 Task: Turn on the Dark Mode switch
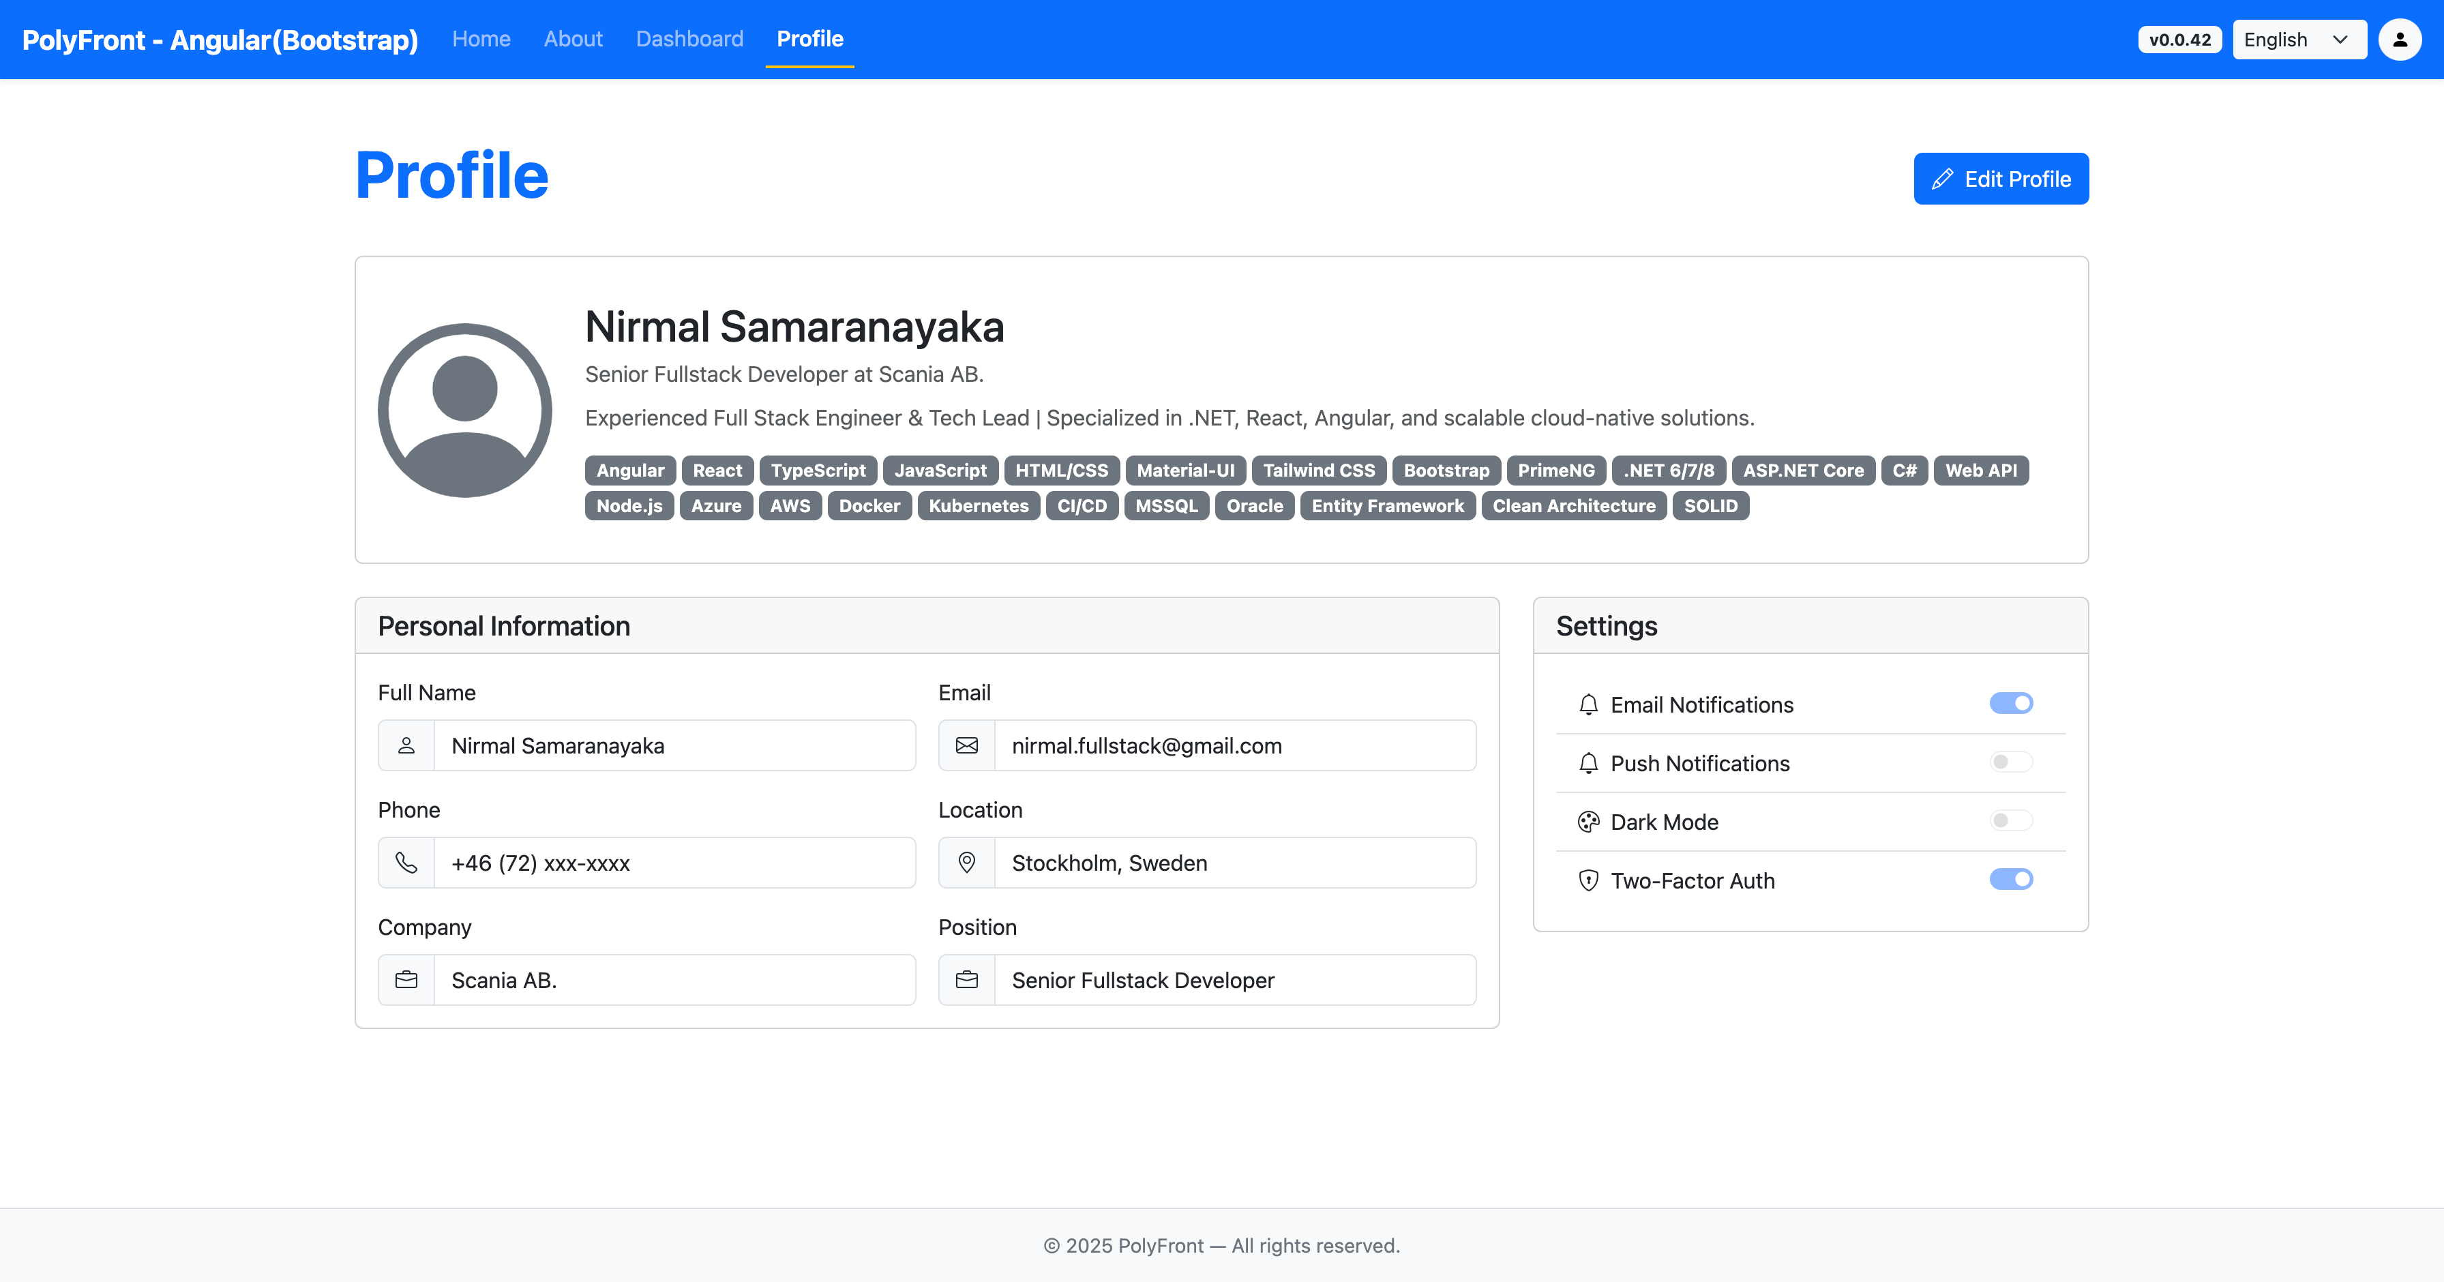coord(2010,821)
